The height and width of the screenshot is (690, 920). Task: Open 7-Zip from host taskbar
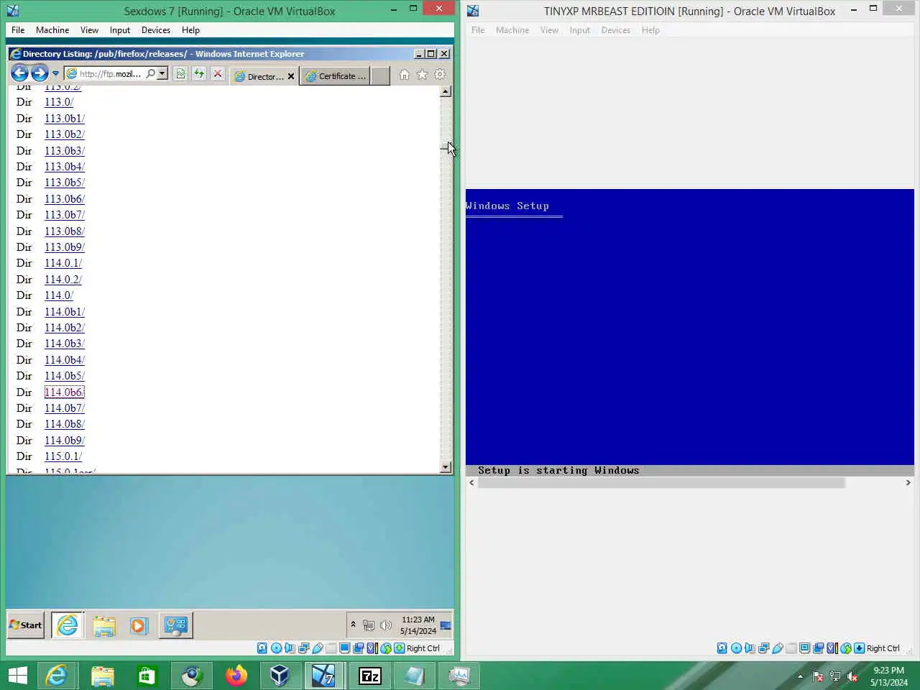[x=369, y=676]
